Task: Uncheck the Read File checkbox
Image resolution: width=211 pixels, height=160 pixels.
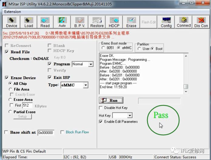Action: [x=7, y=52]
